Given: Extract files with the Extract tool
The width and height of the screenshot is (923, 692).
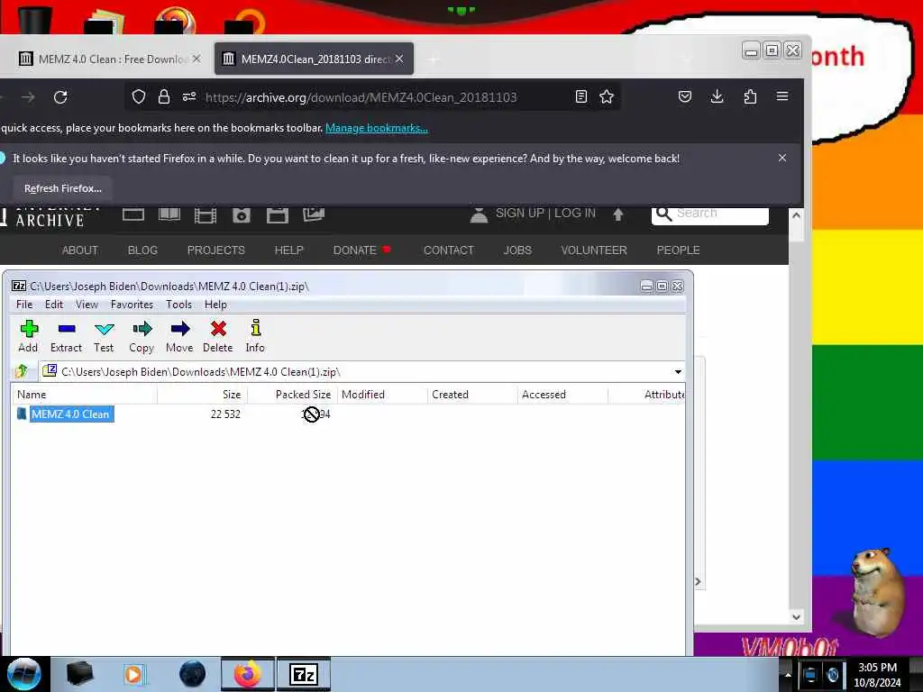Looking at the screenshot, I should tap(66, 337).
